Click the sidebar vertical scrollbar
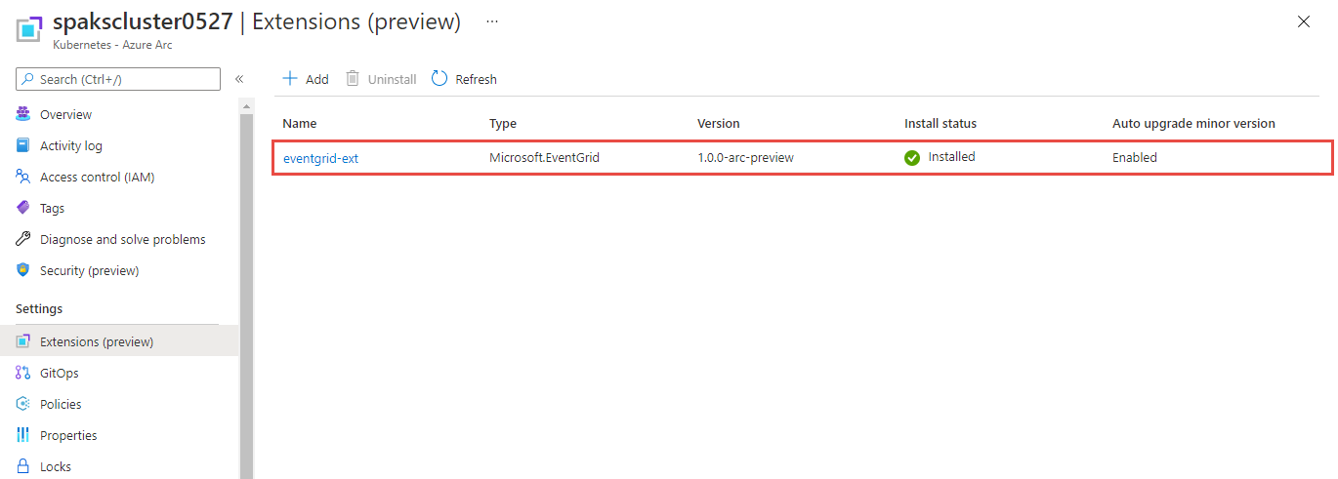 (x=246, y=293)
